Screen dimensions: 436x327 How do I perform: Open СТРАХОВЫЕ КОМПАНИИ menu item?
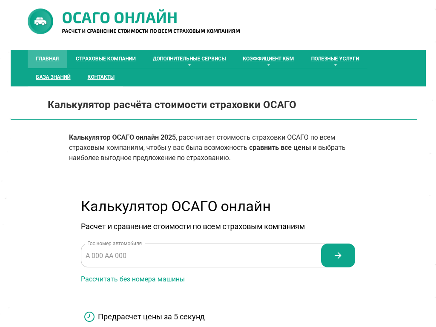click(x=106, y=59)
